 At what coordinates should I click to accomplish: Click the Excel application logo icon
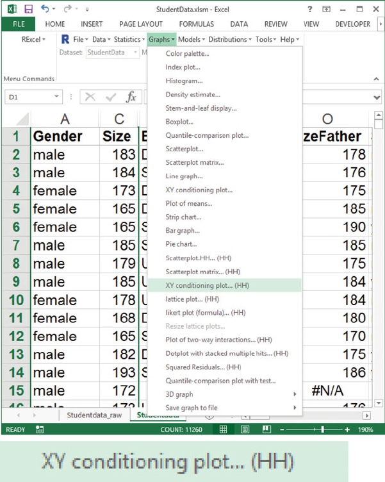(12, 9)
